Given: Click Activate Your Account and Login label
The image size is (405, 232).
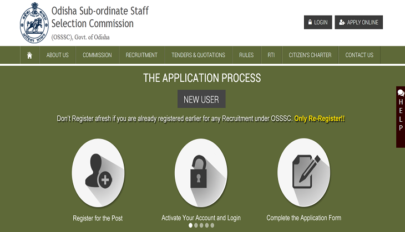Looking at the screenshot, I should 201,218.
